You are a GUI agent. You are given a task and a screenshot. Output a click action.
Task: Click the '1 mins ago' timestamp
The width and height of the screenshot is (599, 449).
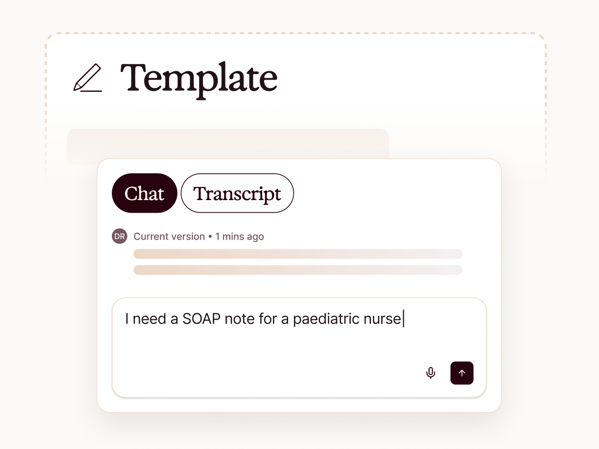[x=240, y=237]
